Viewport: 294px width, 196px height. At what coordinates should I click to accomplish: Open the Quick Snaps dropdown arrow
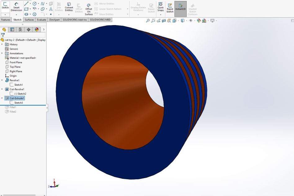click(x=161, y=15)
